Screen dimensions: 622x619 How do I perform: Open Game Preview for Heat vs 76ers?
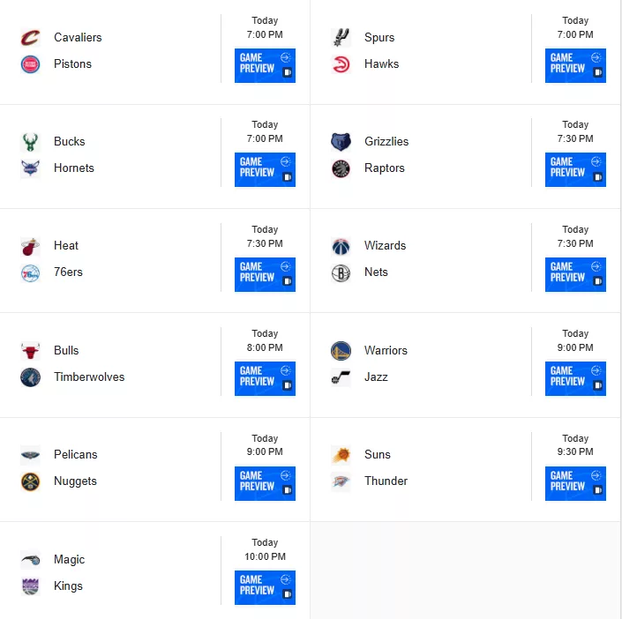(265, 274)
